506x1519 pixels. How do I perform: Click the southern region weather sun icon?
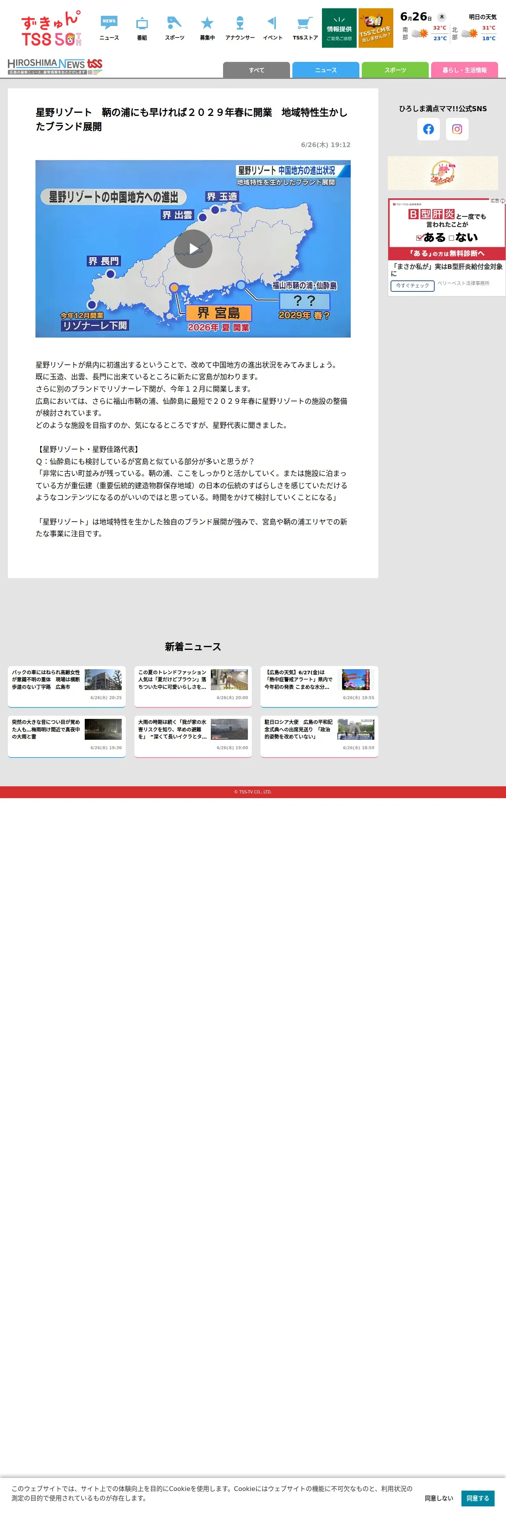tap(420, 34)
